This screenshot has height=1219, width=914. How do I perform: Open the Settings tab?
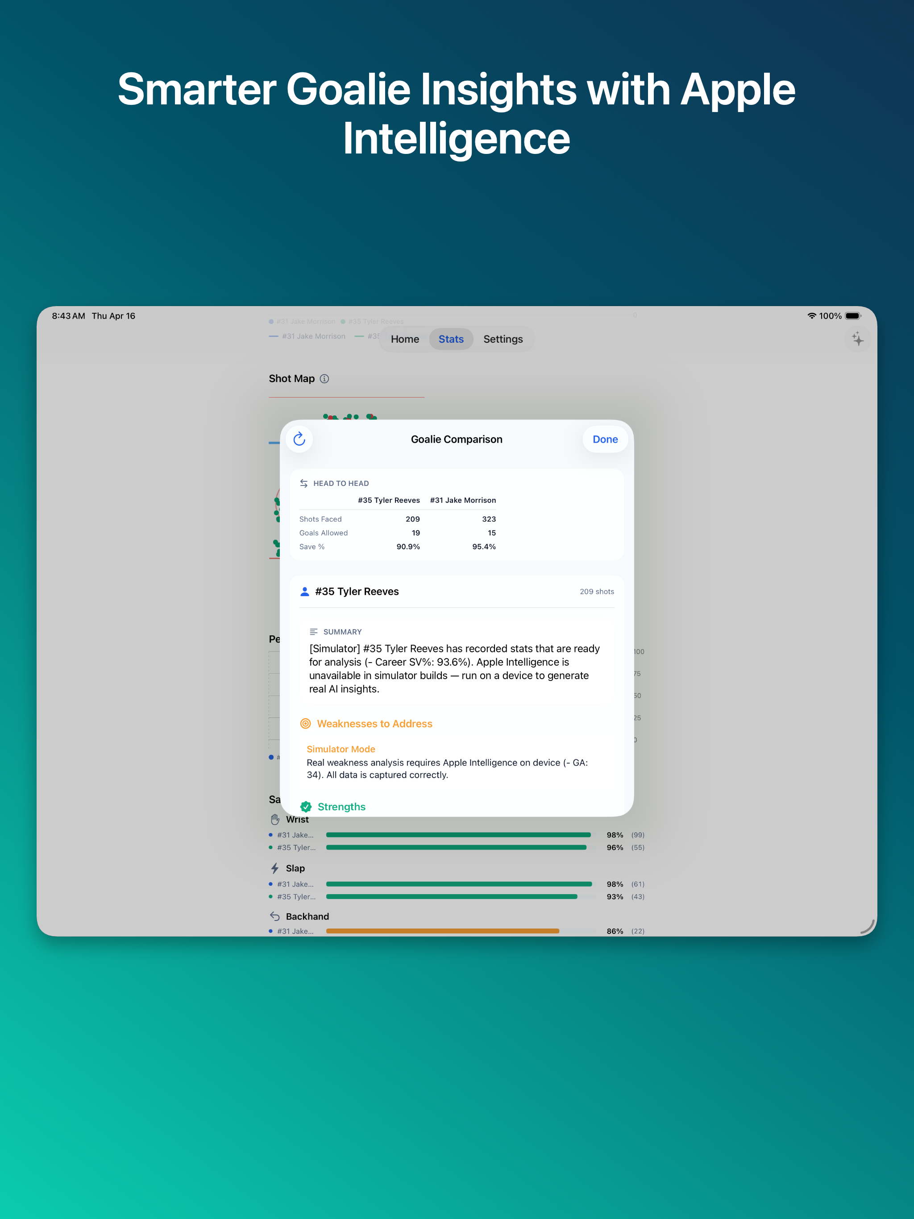coord(503,339)
